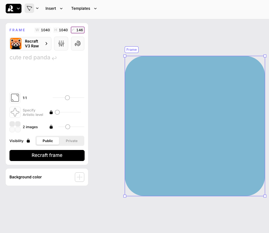Click the 1:1 ratio label

pos(25,98)
